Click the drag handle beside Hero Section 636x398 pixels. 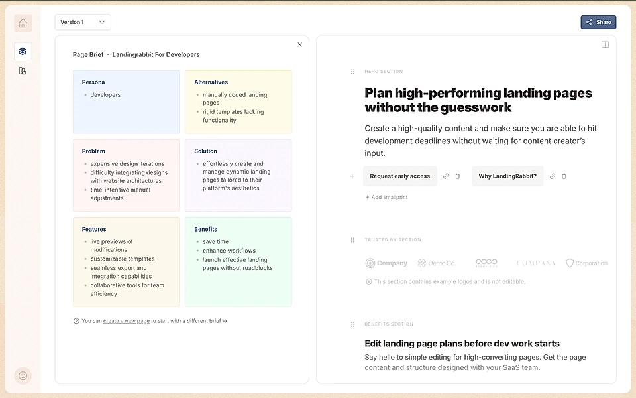[x=351, y=71]
